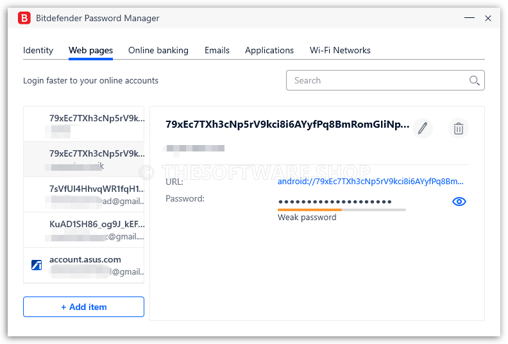Click the search magnifier icon
The width and height of the screenshot is (508, 344).
[x=474, y=80]
